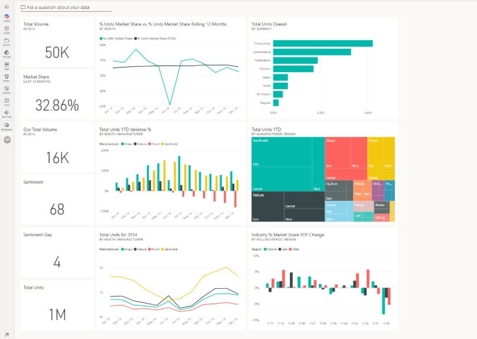This screenshot has width=477, height=339.
Task: Open Copilot from the left sidebar
Action: [x=6, y=17]
